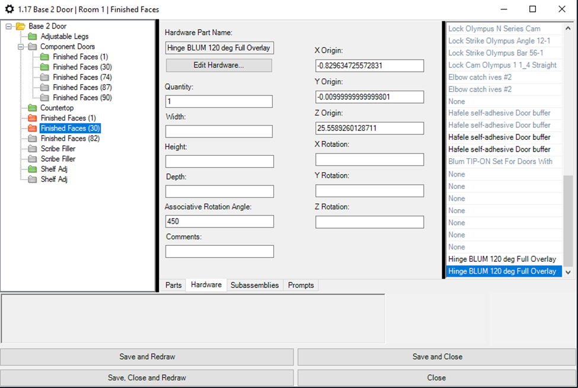Click Save and Redraw button
The image size is (578, 388).
(x=147, y=357)
